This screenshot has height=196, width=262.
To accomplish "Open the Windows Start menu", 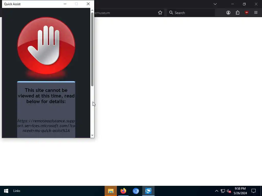I will click(x=6, y=191).
